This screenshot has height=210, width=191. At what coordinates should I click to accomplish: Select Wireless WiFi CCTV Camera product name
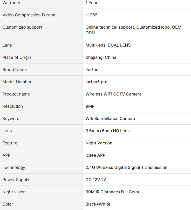[x=113, y=94]
